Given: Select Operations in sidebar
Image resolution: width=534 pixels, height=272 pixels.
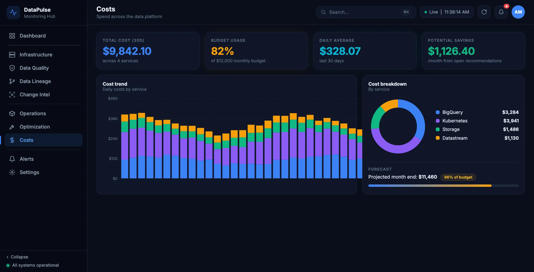Looking at the screenshot, I should 43,113.
